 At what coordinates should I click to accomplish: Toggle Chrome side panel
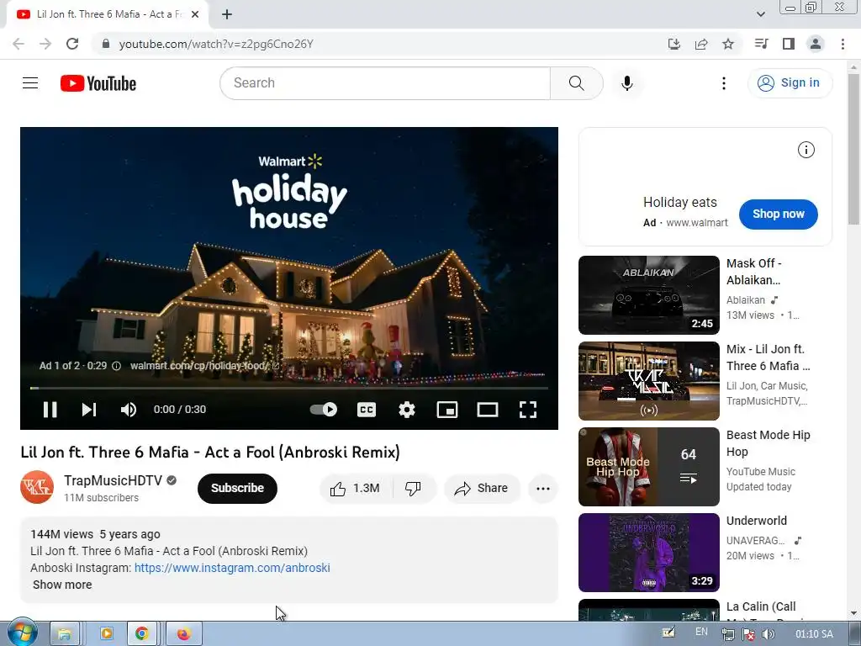click(789, 44)
